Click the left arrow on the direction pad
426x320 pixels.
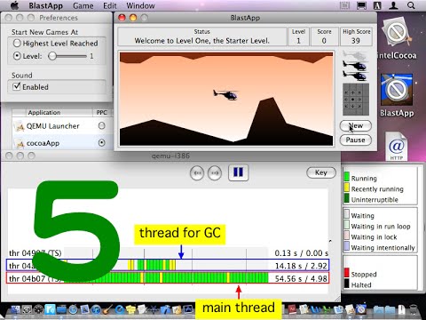pos(346,100)
